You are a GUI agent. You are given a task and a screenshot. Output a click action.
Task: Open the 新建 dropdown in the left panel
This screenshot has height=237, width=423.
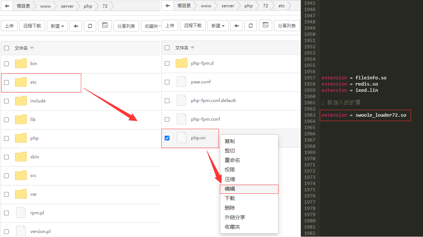(x=57, y=26)
